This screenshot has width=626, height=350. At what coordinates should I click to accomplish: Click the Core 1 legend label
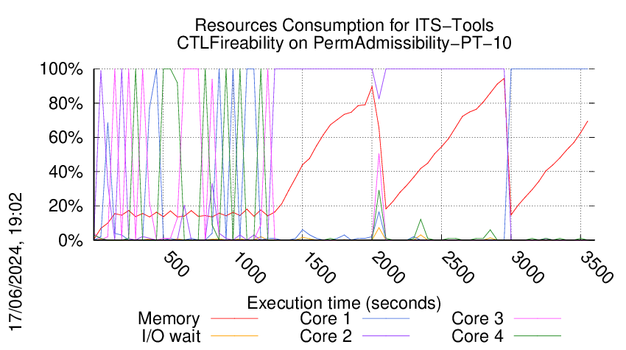pyautogui.click(x=326, y=319)
